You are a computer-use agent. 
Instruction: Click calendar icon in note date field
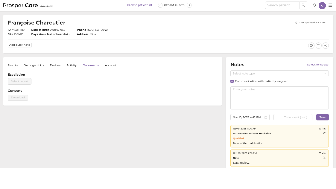[266, 117]
